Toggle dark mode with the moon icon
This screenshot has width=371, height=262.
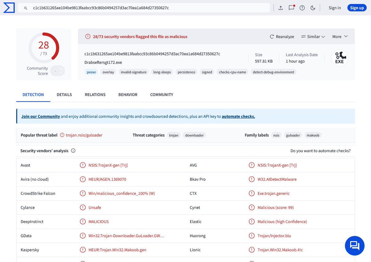click(313, 8)
